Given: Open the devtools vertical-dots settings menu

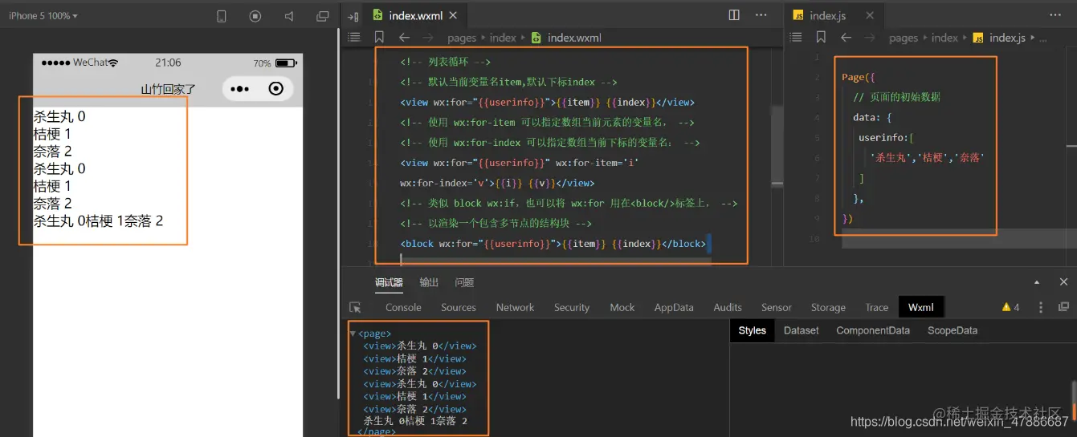Looking at the screenshot, I should pos(1041,307).
